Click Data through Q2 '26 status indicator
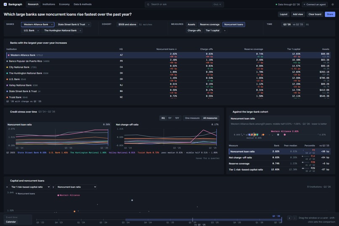 tap(288, 4)
